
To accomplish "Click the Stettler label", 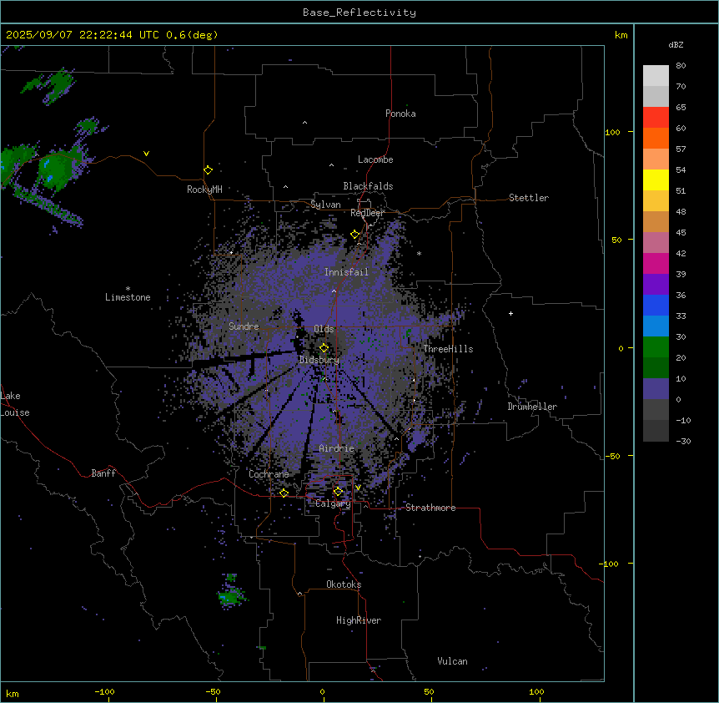I will tap(529, 198).
